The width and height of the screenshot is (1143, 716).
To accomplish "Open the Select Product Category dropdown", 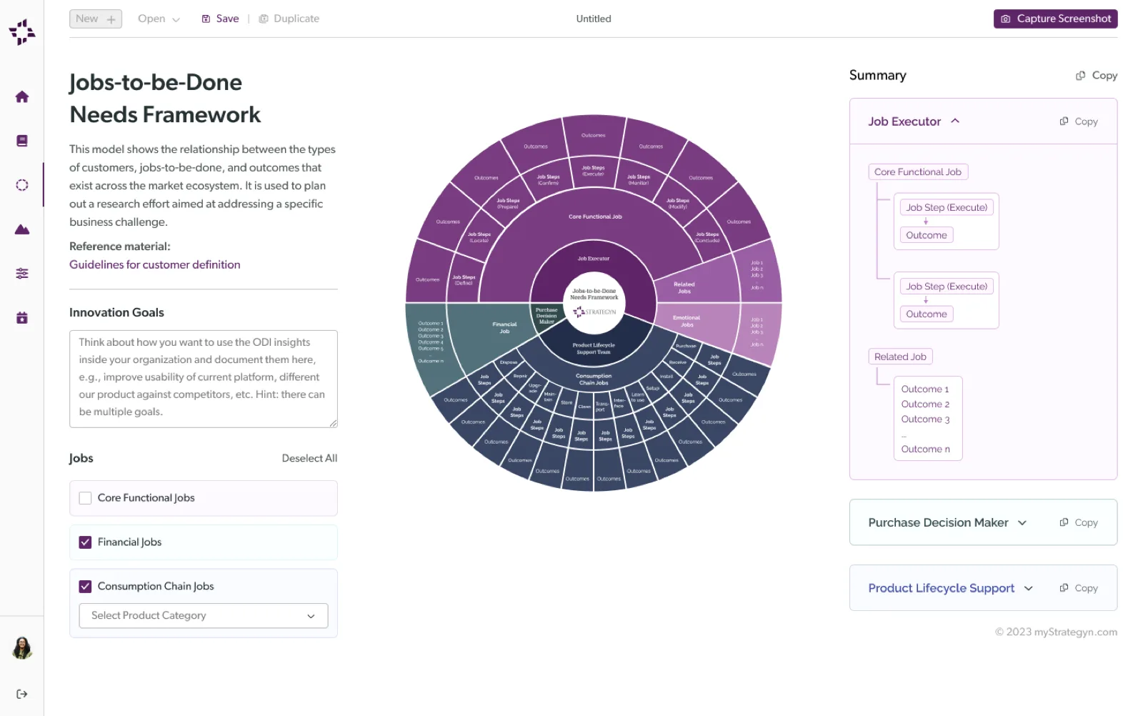I will [204, 616].
